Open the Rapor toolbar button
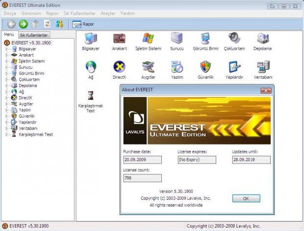The height and width of the screenshot is (231, 304). [83, 24]
